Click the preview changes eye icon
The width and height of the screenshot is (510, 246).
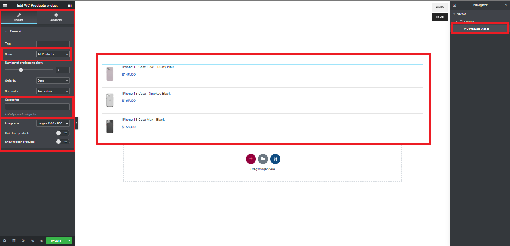tap(41, 240)
